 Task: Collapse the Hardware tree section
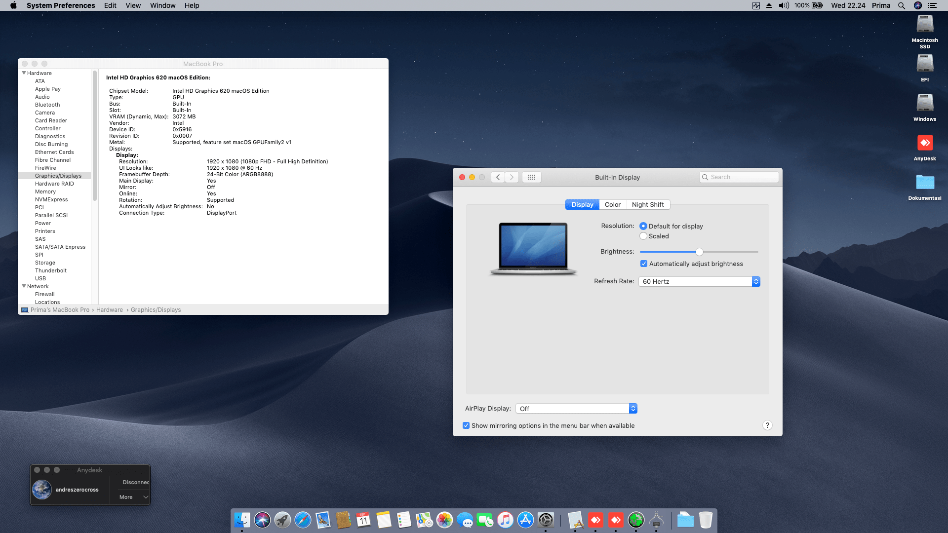point(24,73)
